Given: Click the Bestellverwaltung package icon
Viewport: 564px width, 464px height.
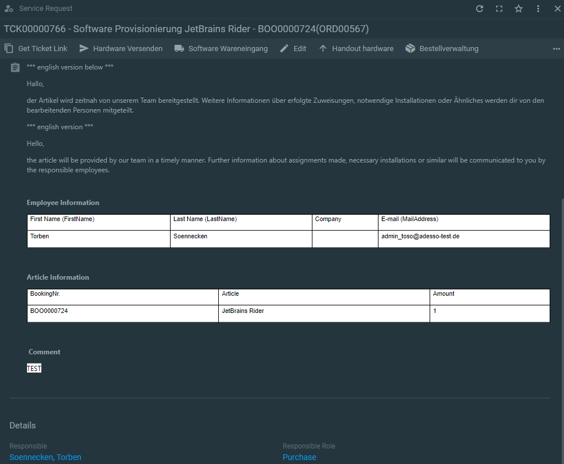Looking at the screenshot, I should (x=410, y=49).
